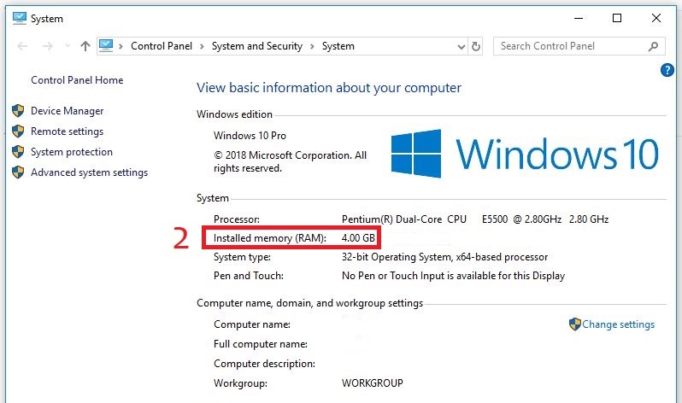Open Device Manager link

point(67,111)
